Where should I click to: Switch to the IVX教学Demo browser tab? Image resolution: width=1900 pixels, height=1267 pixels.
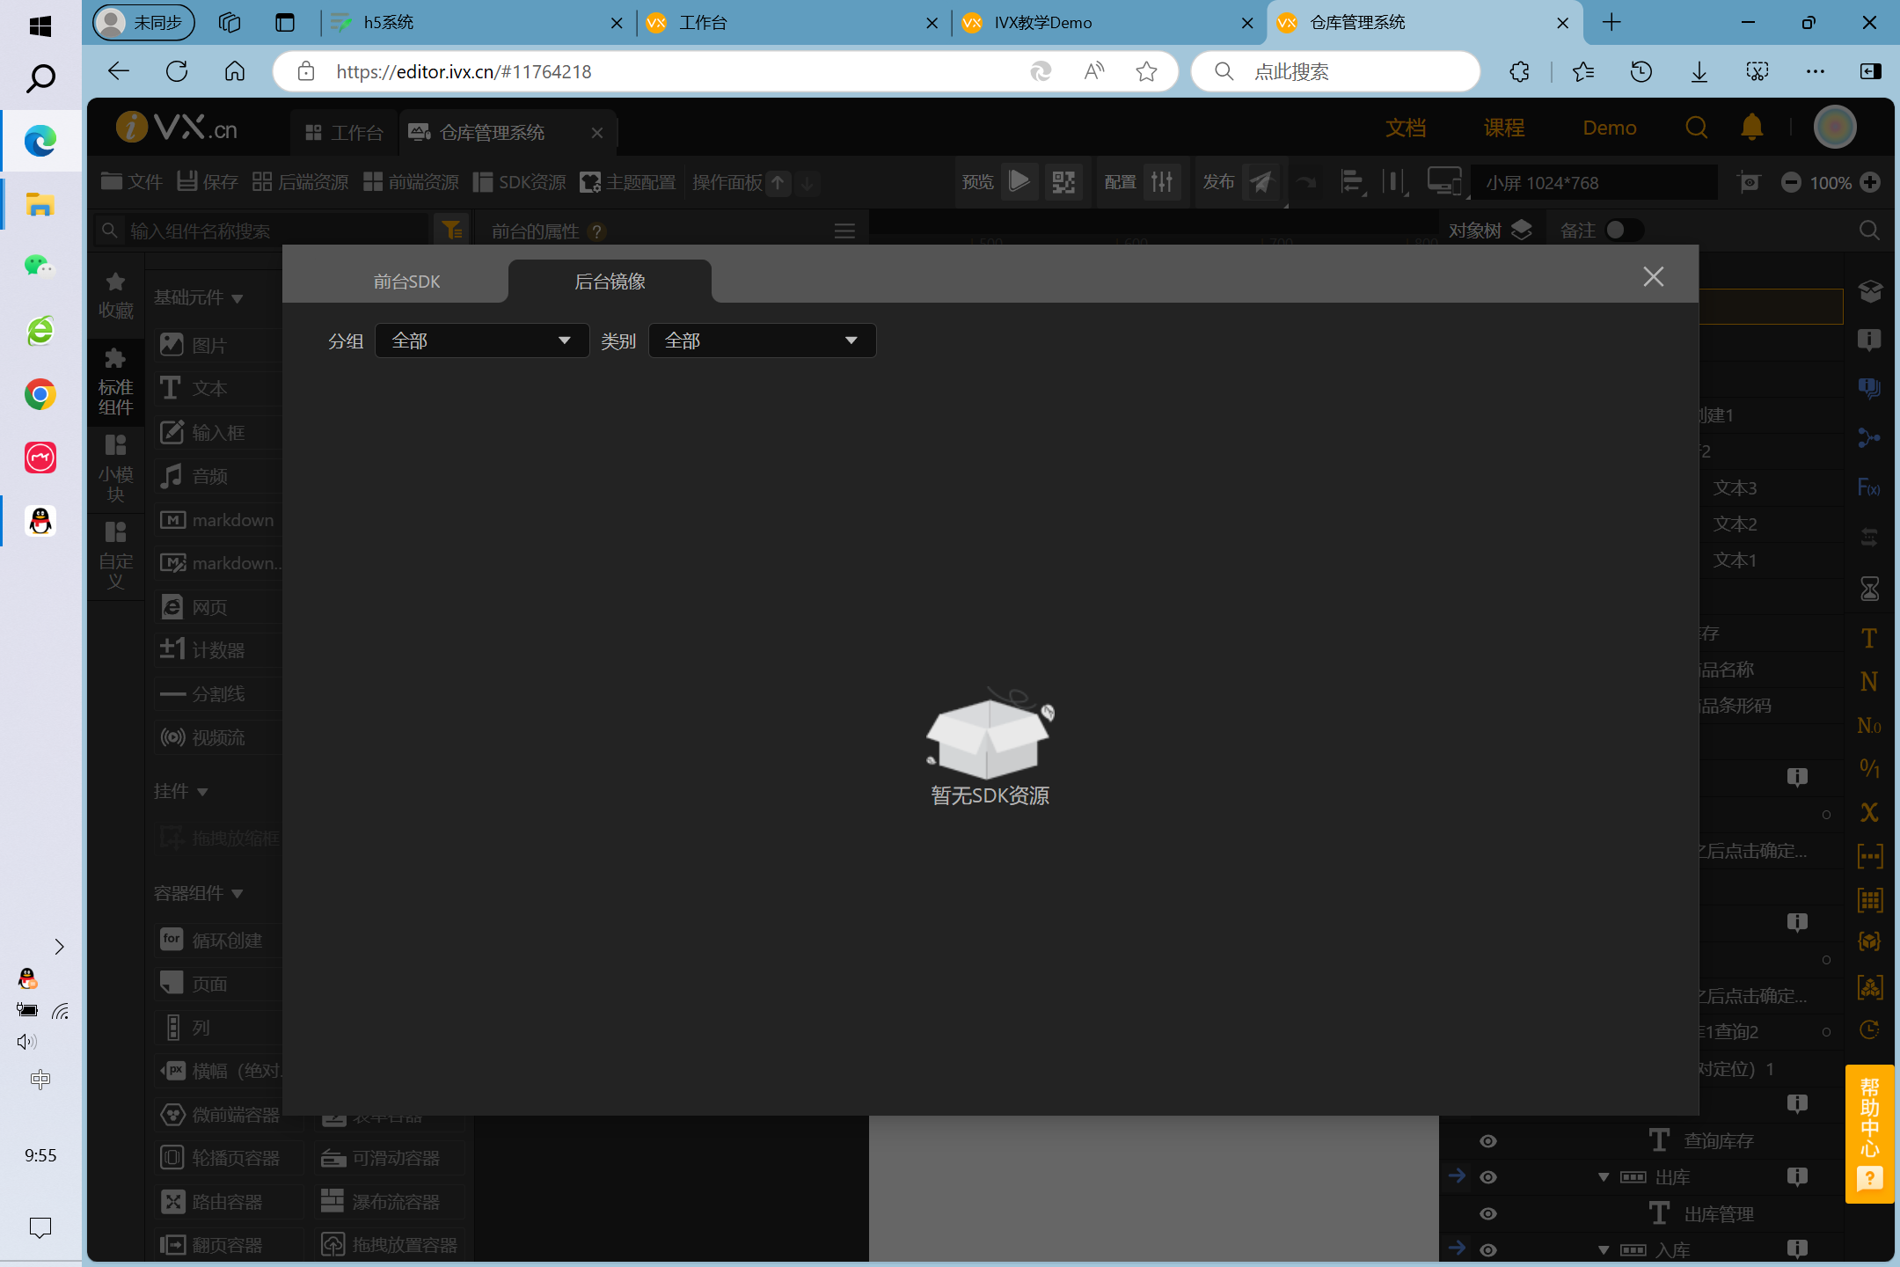coord(1107,23)
